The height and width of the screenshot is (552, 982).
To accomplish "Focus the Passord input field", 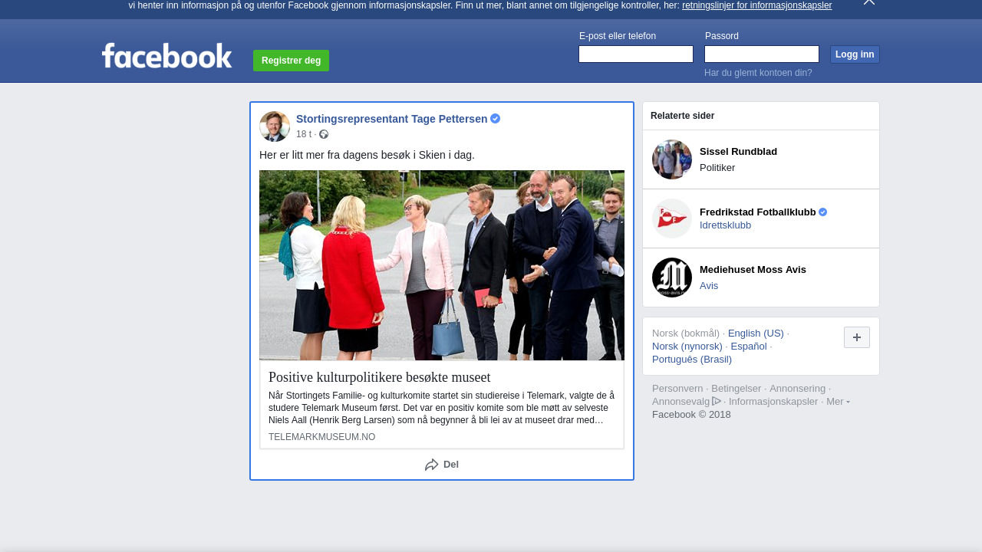I will click(762, 54).
